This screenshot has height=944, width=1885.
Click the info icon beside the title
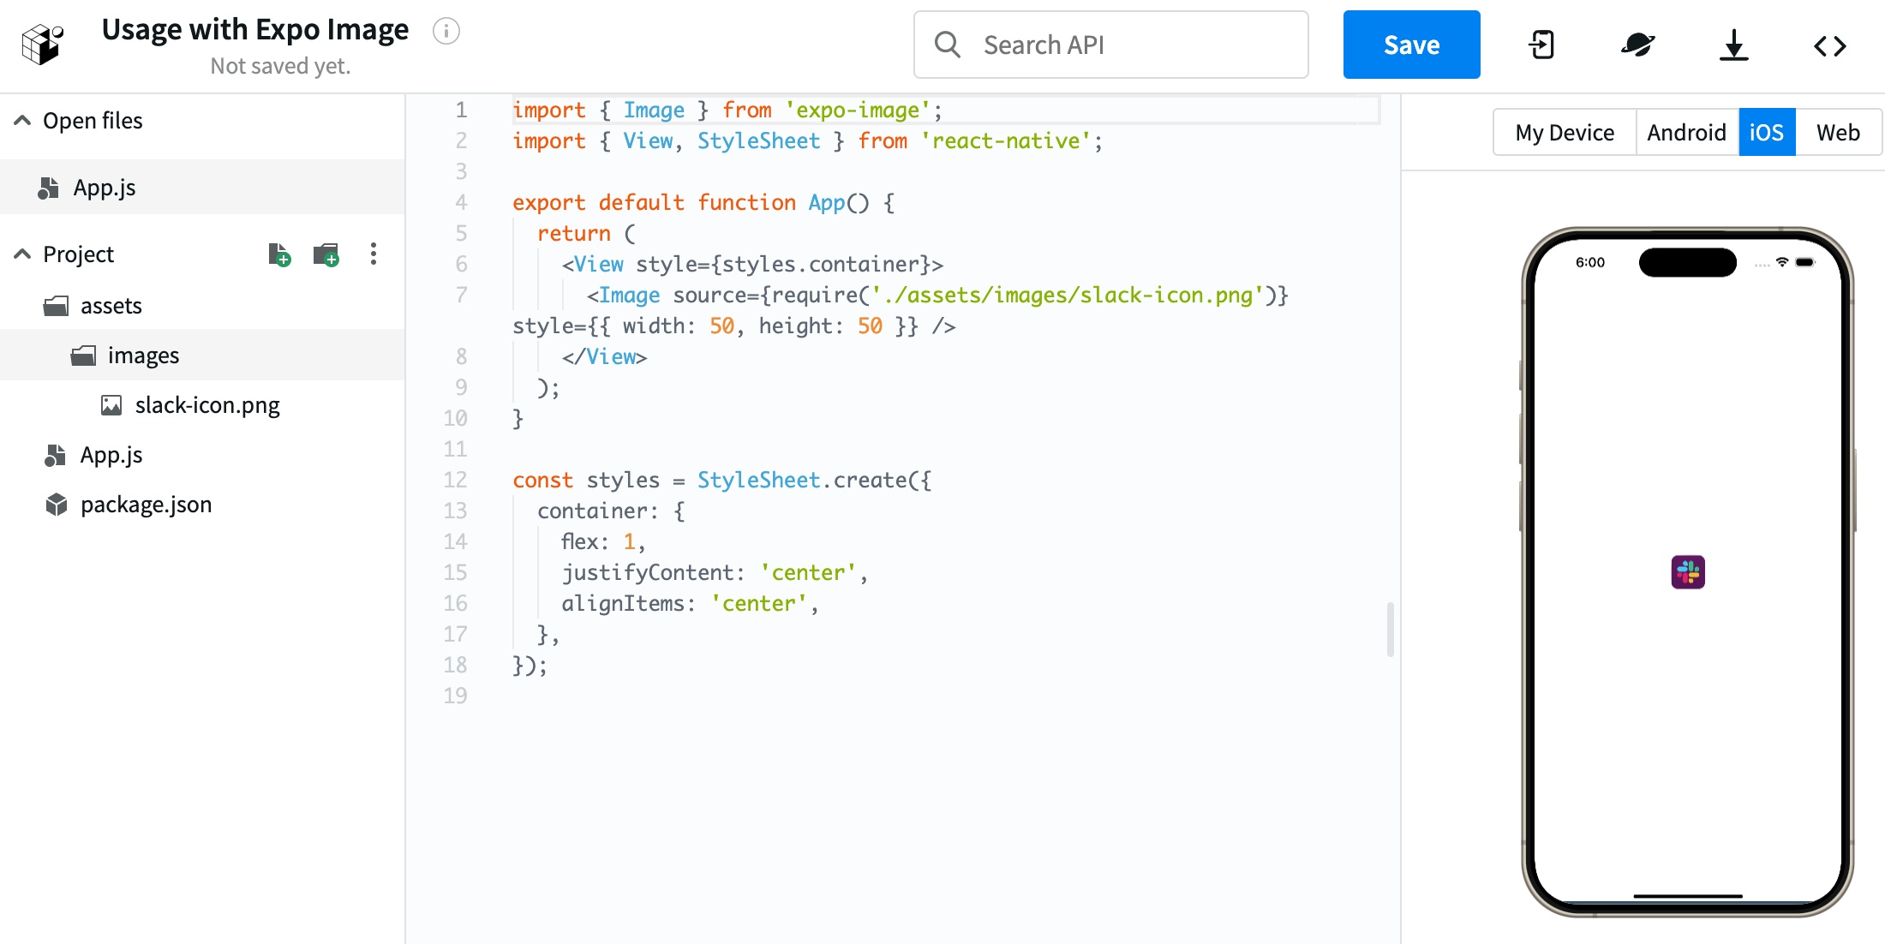pos(446,32)
